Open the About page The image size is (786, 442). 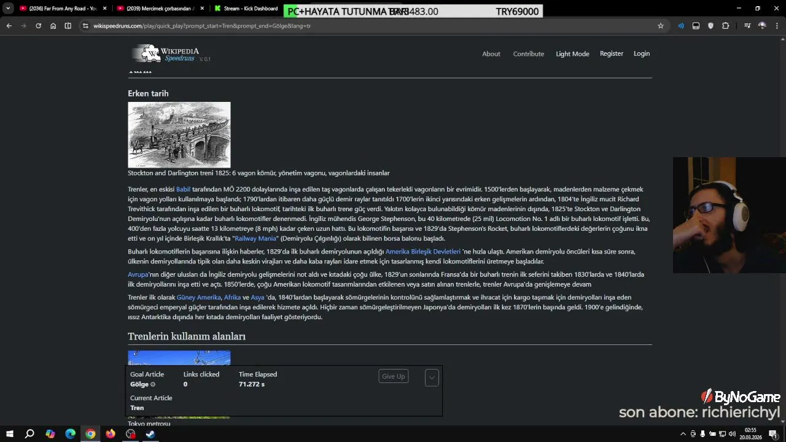[491, 54]
